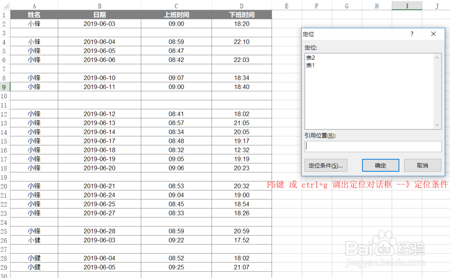Select cell with 12:32 time
The height and width of the screenshot is (278, 450).
click(x=242, y=150)
